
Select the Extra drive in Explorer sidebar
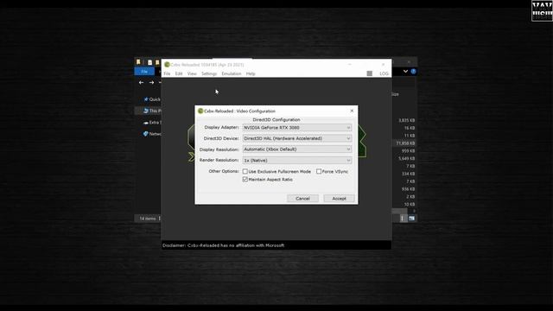click(x=152, y=123)
